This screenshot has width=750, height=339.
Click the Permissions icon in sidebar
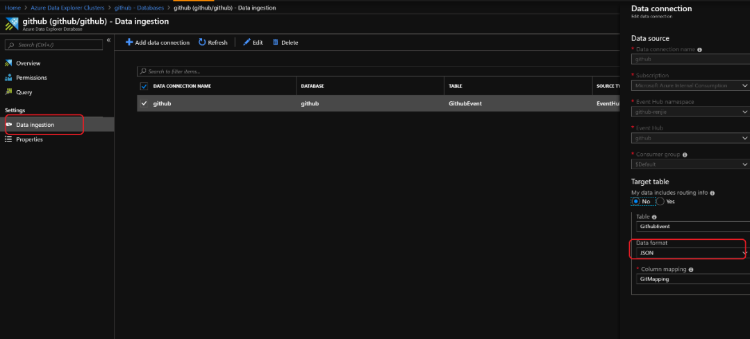(x=9, y=78)
